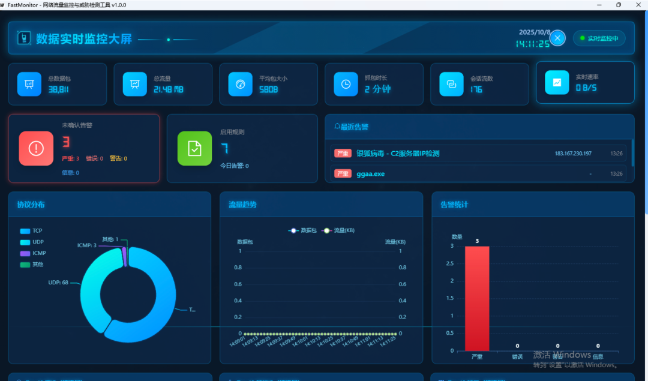This screenshot has height=381, width=648.
Task: Click the 实时监控中 status button
Action: click(599, 38)
